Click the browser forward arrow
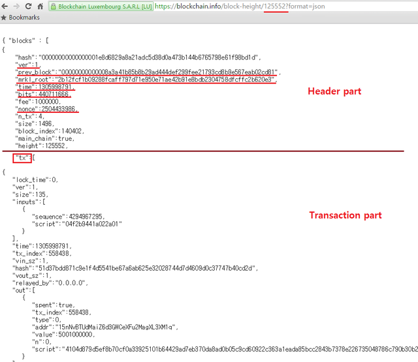This screenshot has width=418, height=362. pyautogui.click(x=16, y=7)
